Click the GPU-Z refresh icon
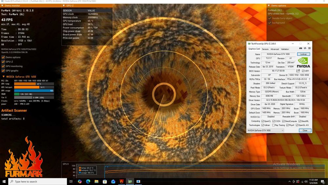The image size is (328, 185). coord(305,48)
